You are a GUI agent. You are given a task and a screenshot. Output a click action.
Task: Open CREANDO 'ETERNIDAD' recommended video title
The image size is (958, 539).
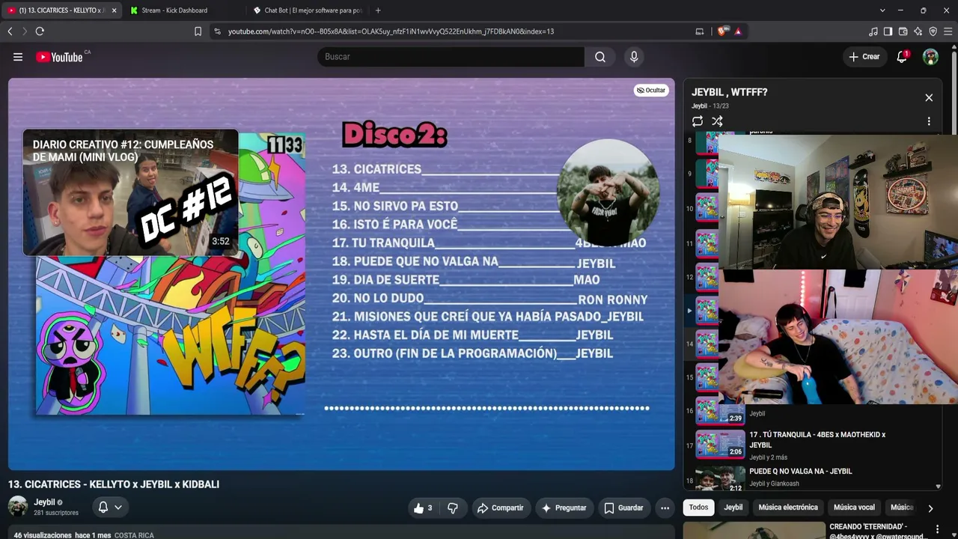877,531
